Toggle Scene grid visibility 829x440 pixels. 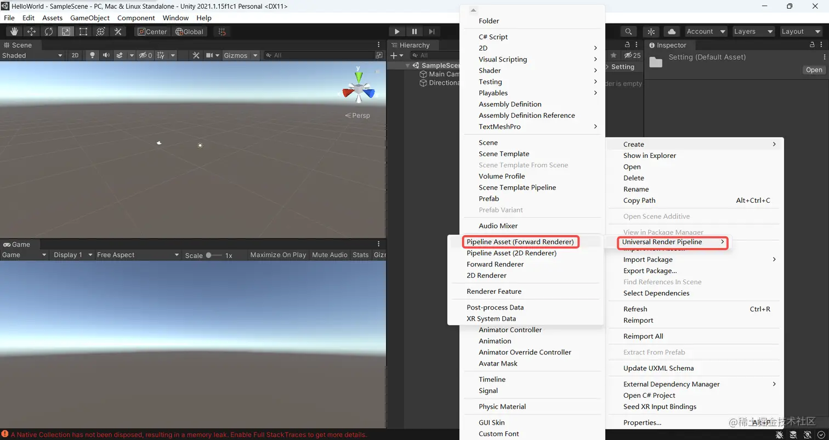click(161, 55)
